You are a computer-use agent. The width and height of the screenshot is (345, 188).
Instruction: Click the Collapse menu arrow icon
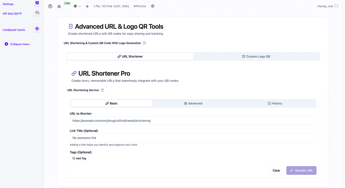(x=6, y=44)
